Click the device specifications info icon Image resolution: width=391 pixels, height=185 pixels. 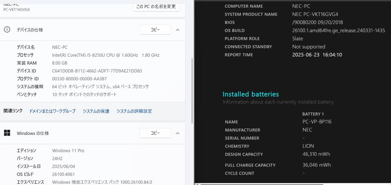[7, 30]
